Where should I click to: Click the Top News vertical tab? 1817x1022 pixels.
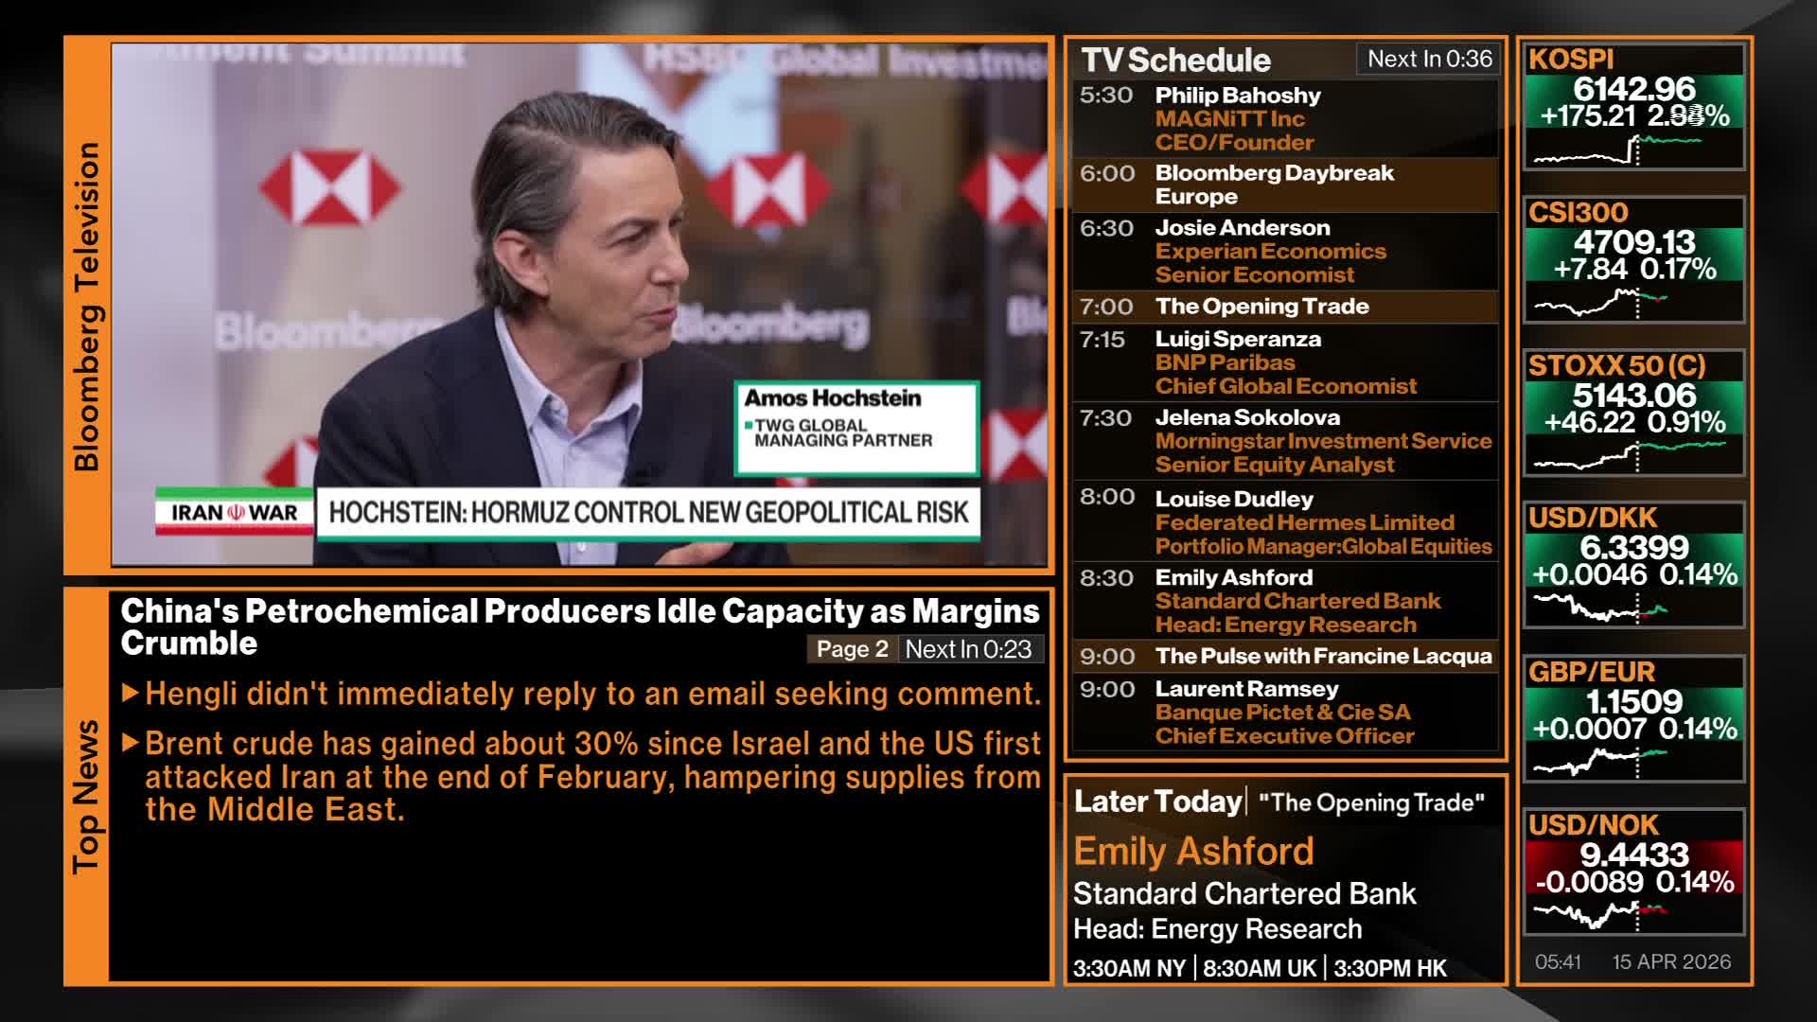(86, 796)
